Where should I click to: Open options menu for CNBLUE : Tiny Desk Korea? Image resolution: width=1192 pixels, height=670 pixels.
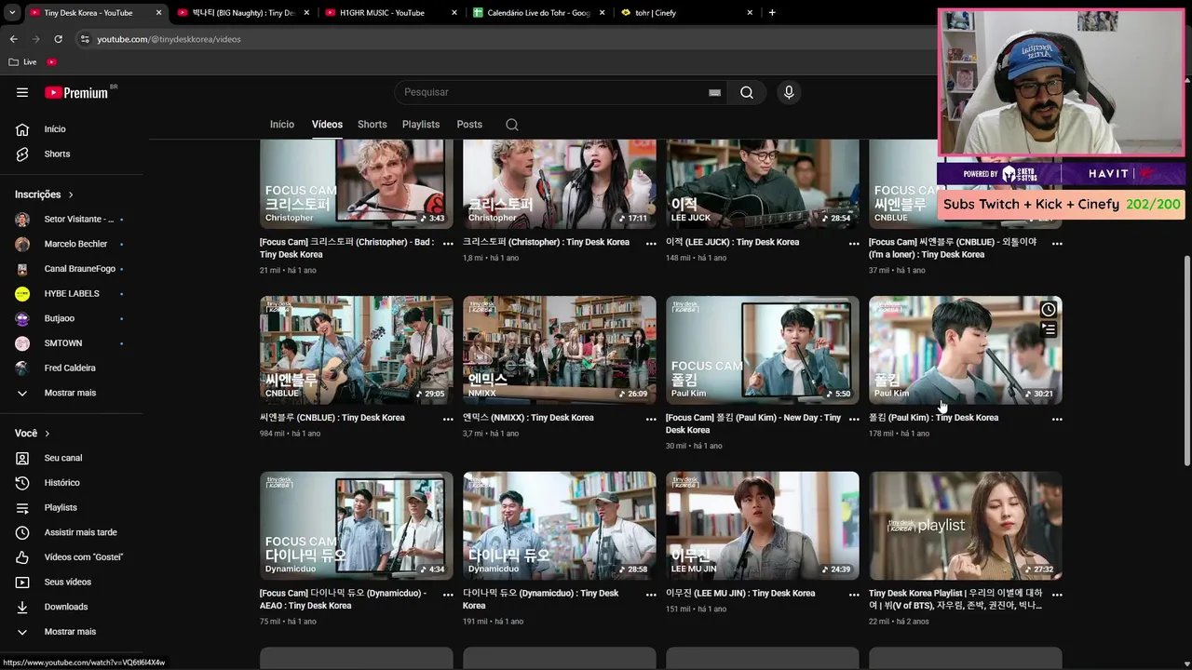tap(448, 420)
